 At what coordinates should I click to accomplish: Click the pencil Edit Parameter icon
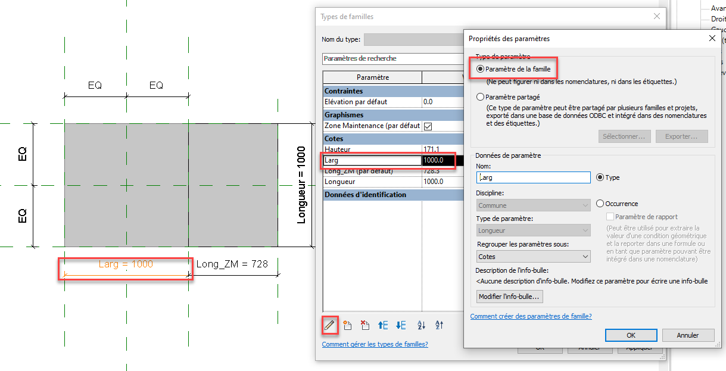[329, 325]
